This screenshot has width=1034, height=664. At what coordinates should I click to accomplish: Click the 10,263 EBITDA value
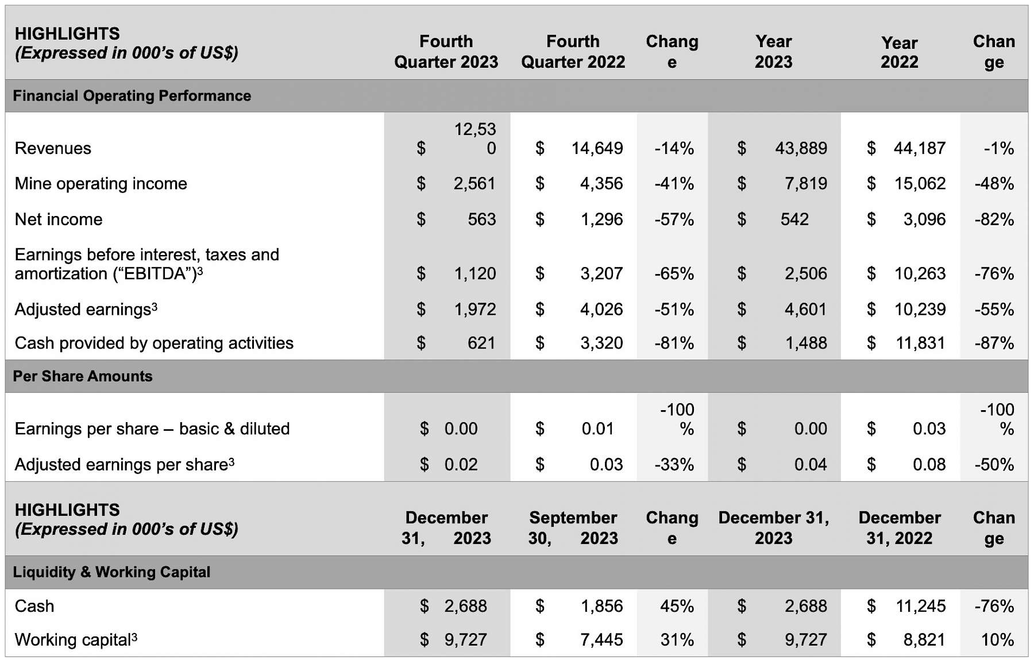point(920,273)
